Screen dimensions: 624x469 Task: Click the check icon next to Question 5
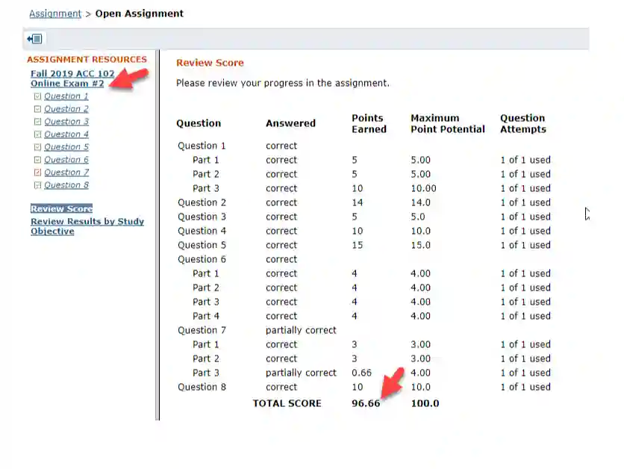click(37, 147)
